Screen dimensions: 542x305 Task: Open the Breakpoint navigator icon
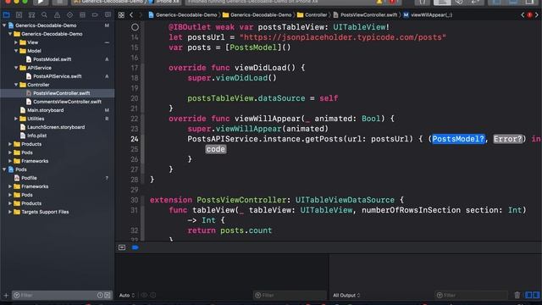click(x=95, y=15)
